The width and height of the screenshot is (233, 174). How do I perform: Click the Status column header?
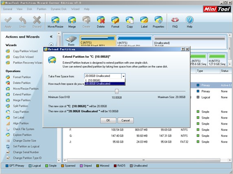226,71
